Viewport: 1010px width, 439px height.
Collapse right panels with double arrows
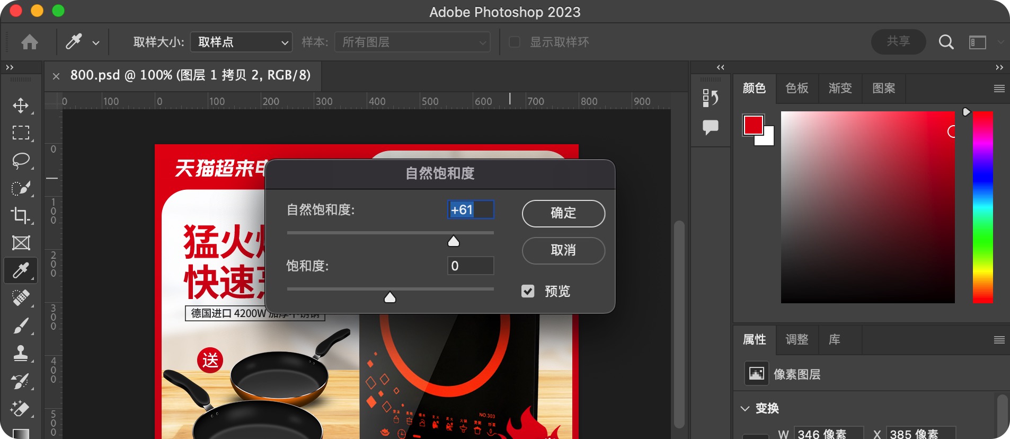click(x=999, y=67)
